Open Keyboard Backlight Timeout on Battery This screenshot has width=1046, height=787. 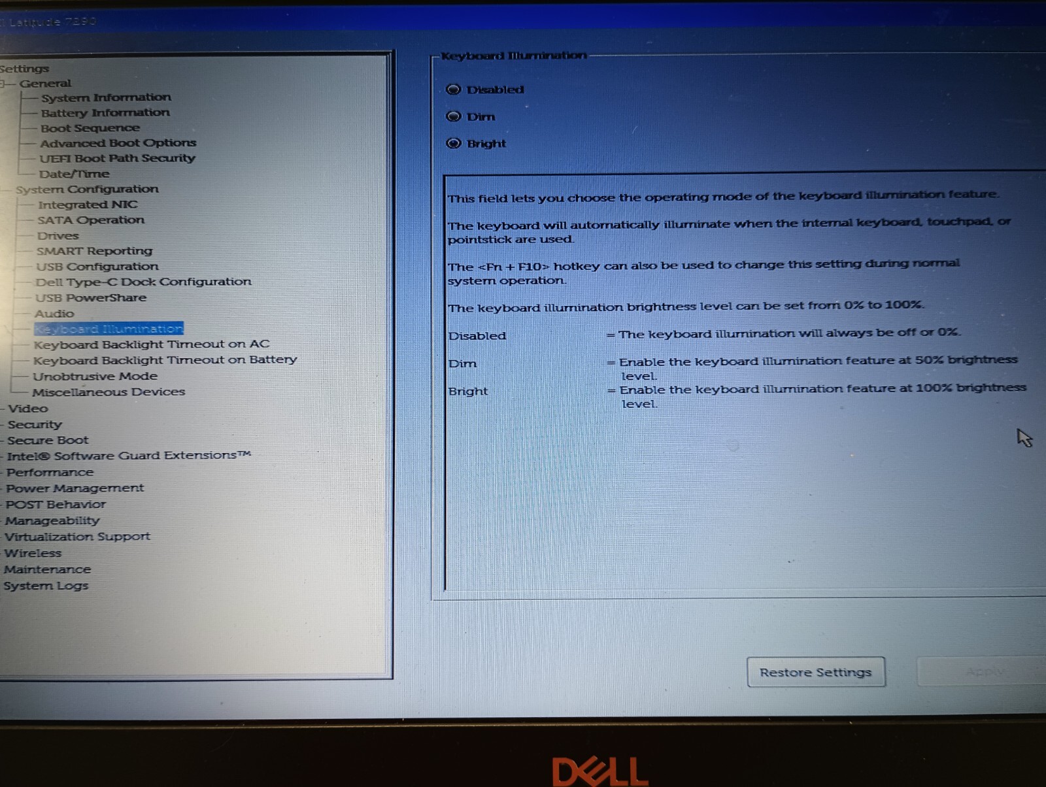pos(165,360)
